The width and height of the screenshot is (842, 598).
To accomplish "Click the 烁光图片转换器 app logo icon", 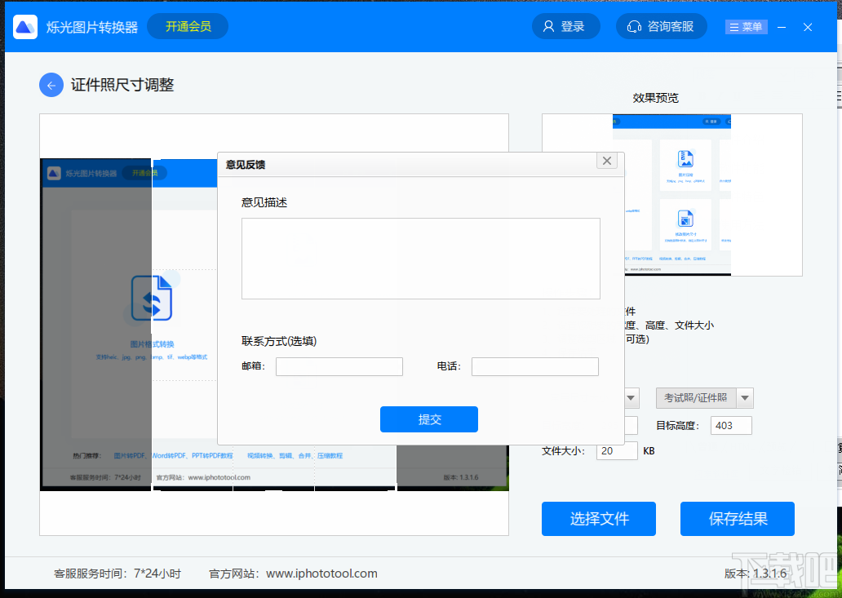I will [x=24, y=26].
